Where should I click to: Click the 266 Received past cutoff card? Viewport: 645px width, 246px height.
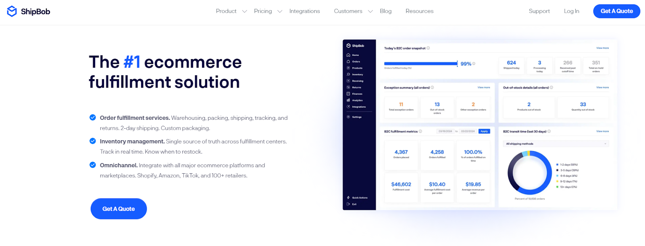568,66
